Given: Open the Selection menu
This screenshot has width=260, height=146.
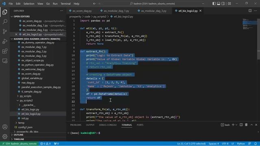Looking at the screenshot, I should (x=29, y=4).
